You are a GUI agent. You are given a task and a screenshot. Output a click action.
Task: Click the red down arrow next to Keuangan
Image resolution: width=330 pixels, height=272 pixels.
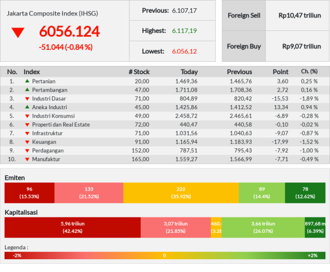click(27, 142)
